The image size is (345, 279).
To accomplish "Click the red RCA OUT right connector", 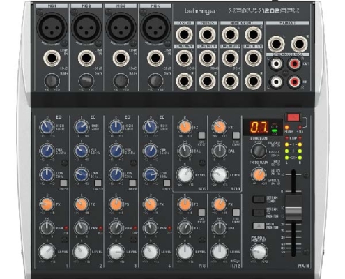I will click(x=294, y=63).
